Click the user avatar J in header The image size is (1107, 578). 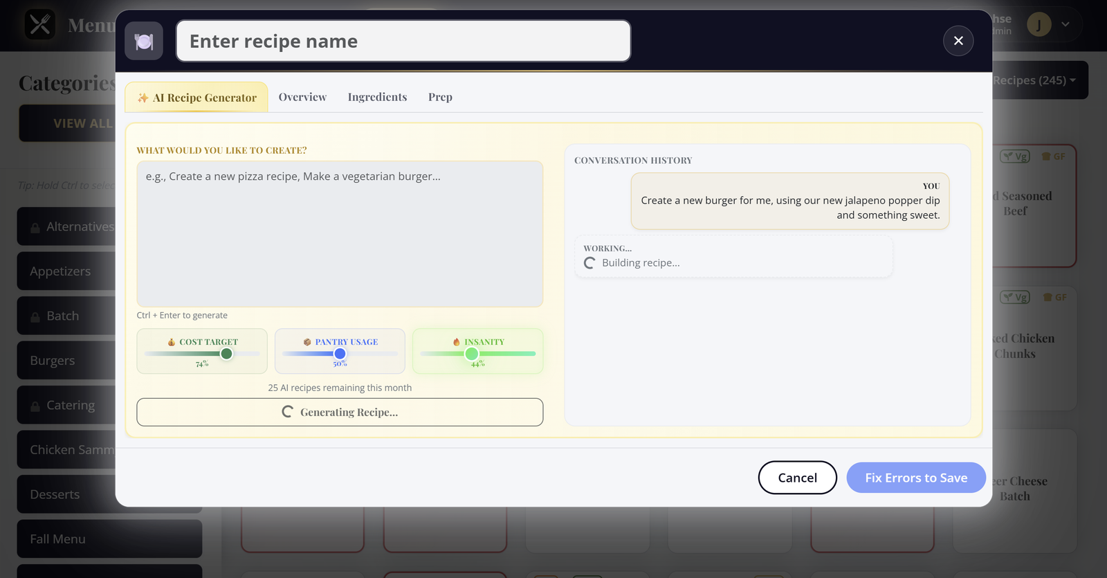click(x=1039, y=24)
